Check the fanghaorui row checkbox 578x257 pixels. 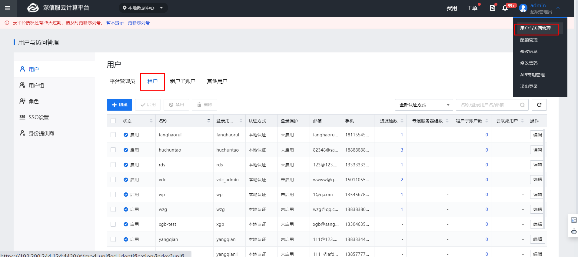tap(113, 135)
